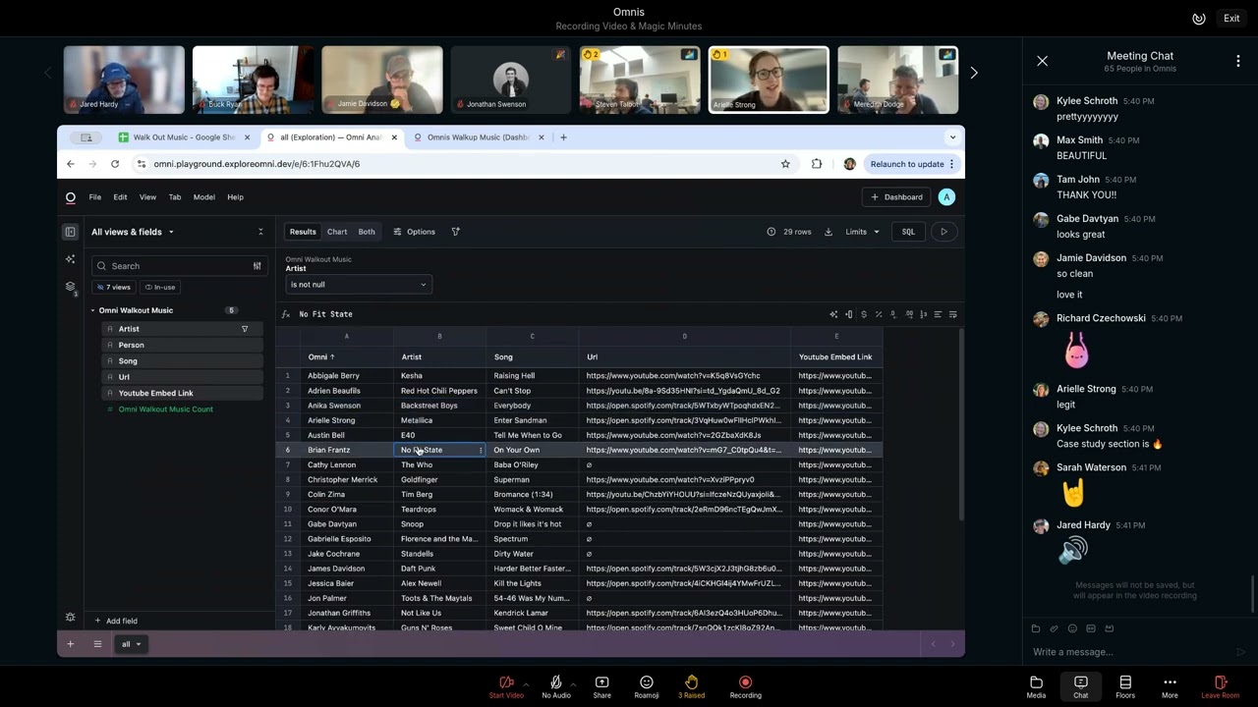
Task: Click the field Search box
Action: coord(170,266)
